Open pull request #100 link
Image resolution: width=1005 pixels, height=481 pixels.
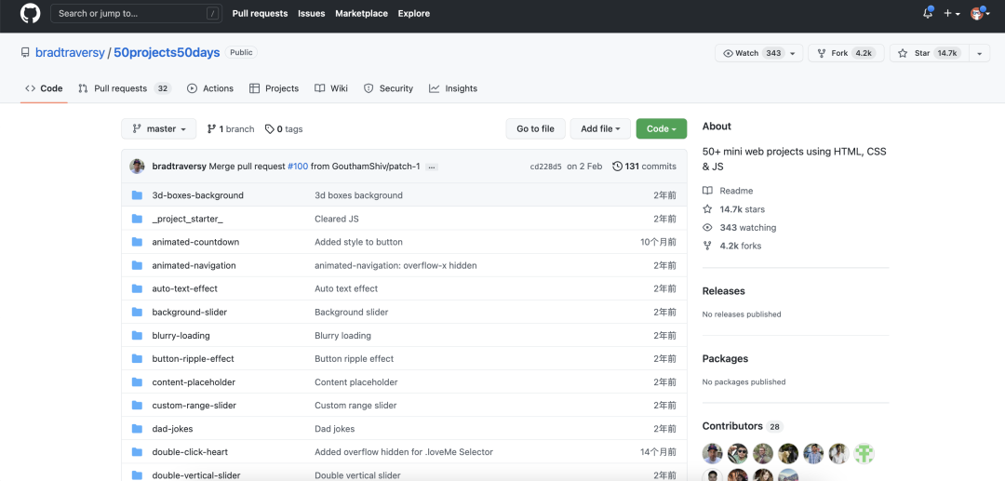pos(298,167)
